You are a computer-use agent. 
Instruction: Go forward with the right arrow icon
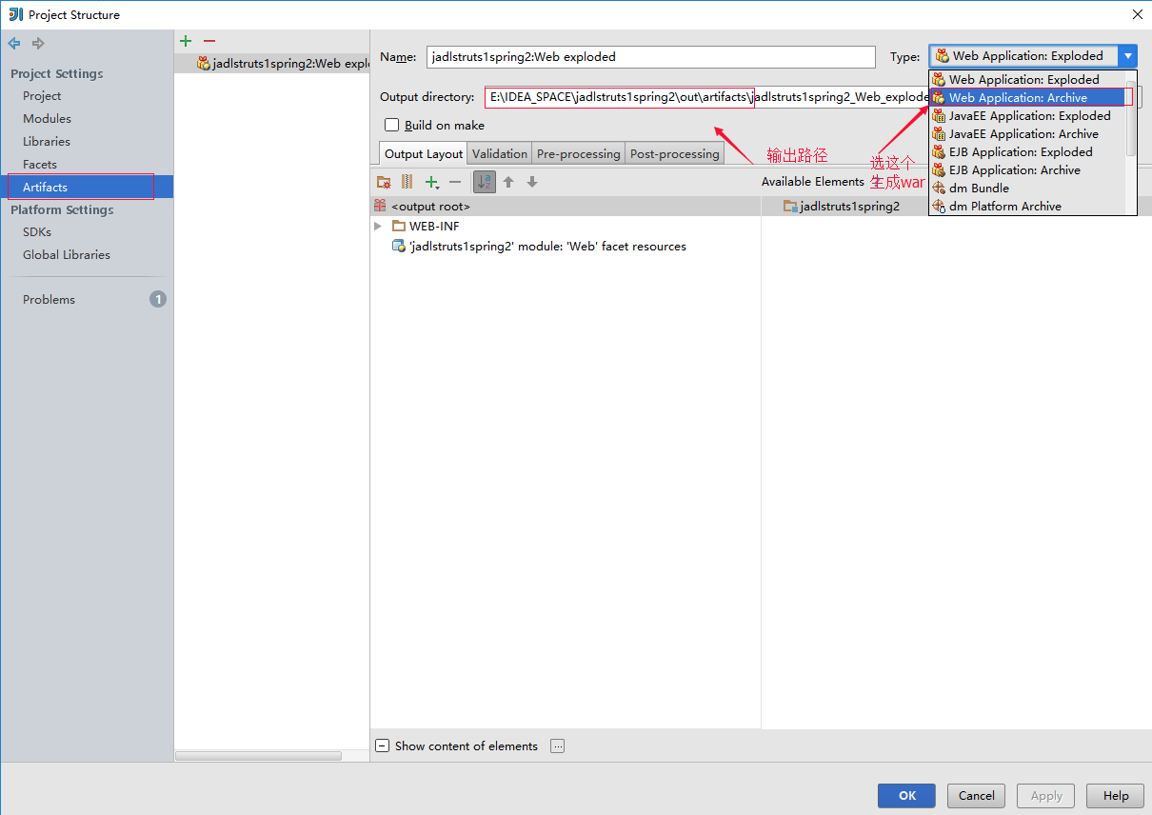pyautogui.click(x=38, y=44)
